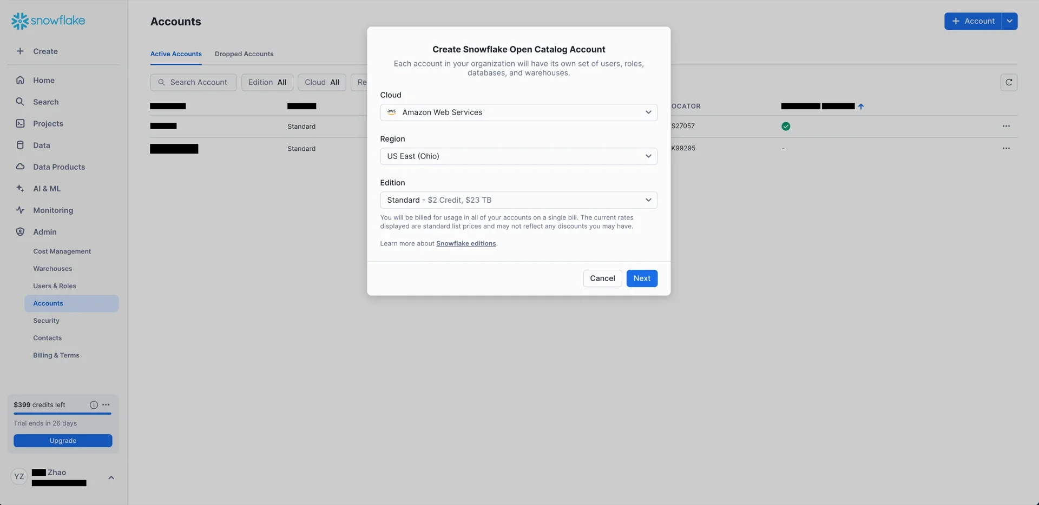This screenshot has height=505, width=1039.
Task: Follow the Snowflake editions link
Action: [x=466, y=244]
